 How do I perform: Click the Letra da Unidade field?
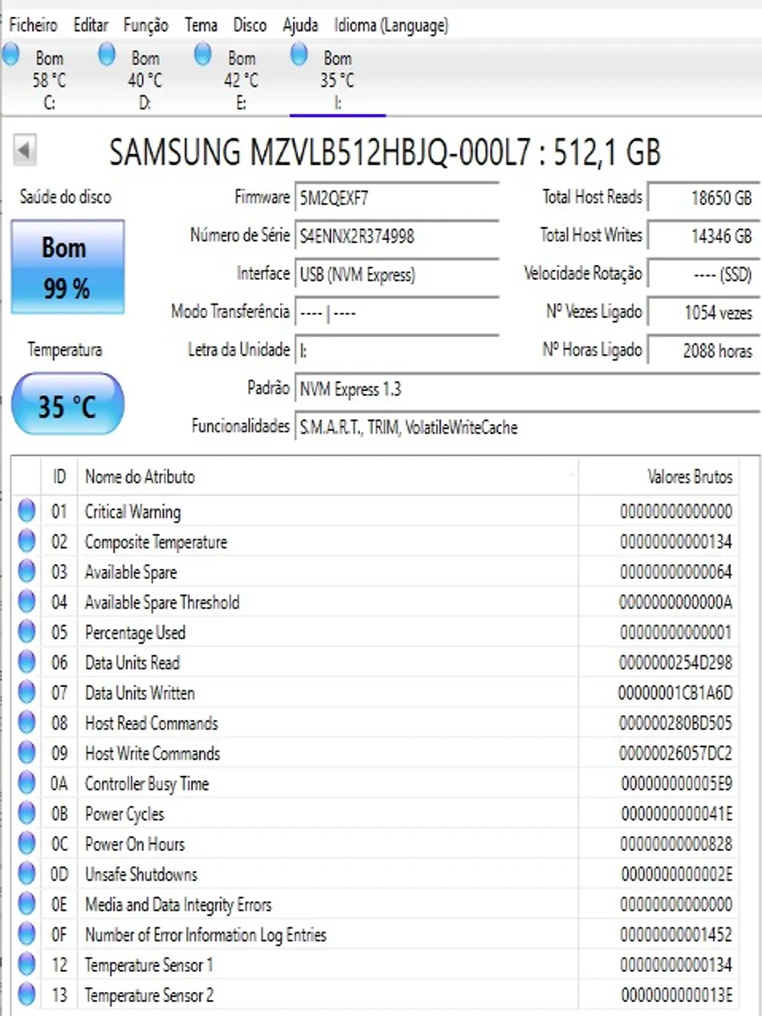pyautogui.click(x=397, y=350)
